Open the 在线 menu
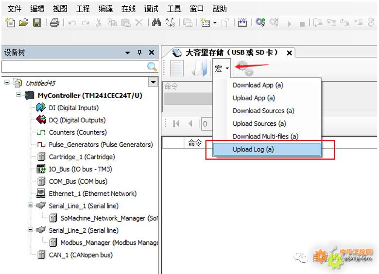 pyautogui.click(x=128, y=9)
